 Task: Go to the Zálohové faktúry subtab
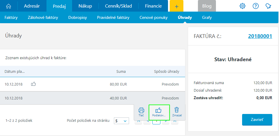click(x=43, y=18)
